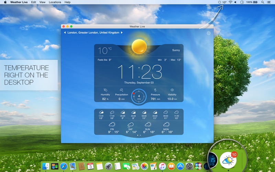Select the 14:00 hourly forecast
The height and width of the screenshot is (172, 275).
point(101,114)
